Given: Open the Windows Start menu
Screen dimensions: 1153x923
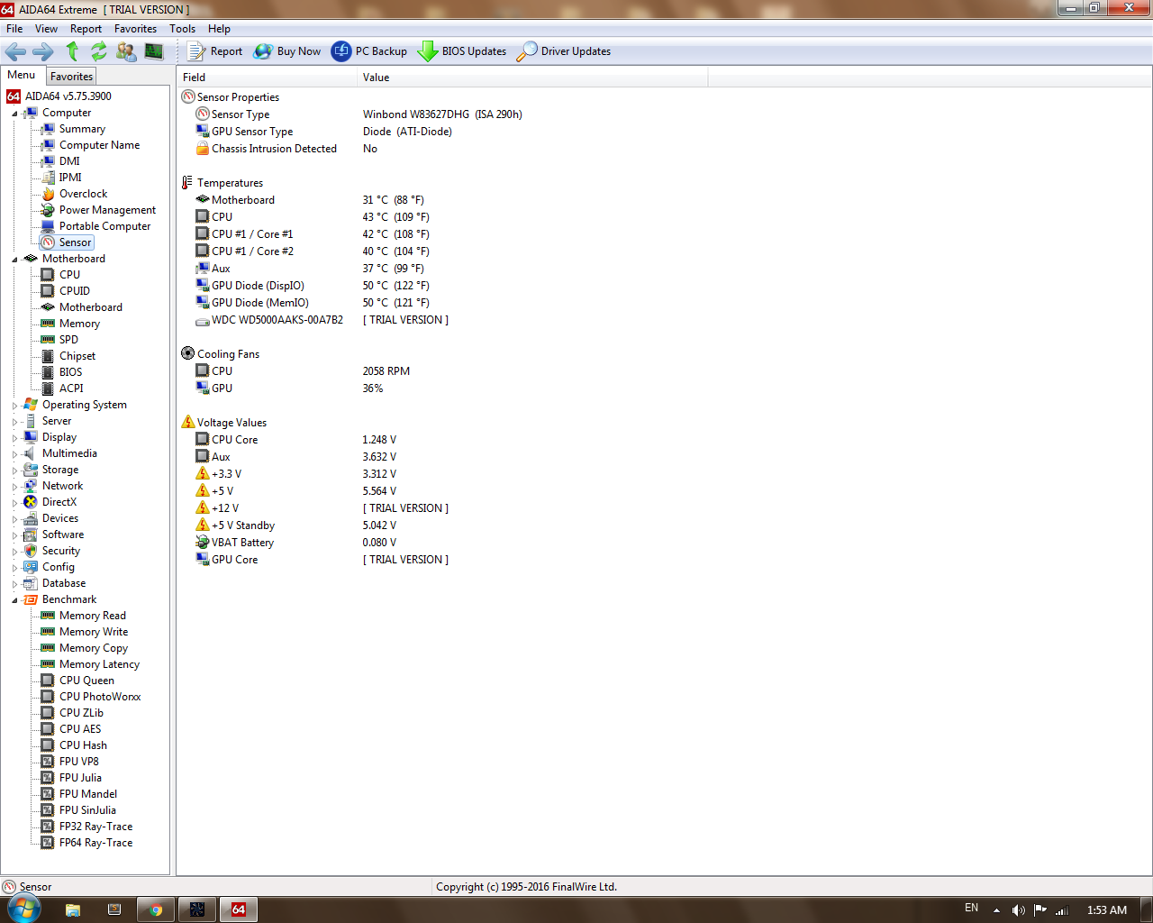Looking at the screenshot, I should (23, 909).
